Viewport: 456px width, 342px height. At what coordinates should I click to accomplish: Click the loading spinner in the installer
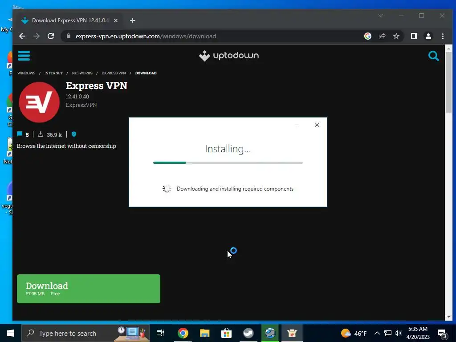(167, 189)
